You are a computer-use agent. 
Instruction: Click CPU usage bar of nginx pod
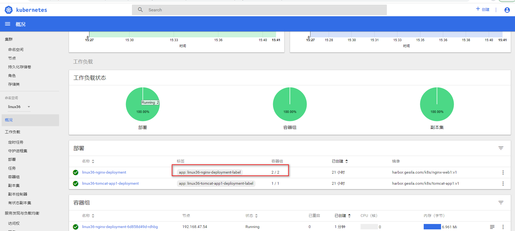tap(369, 227)
